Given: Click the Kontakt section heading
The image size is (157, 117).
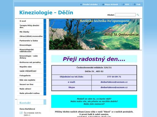Looking at the screenshot, I should point(25,103).
